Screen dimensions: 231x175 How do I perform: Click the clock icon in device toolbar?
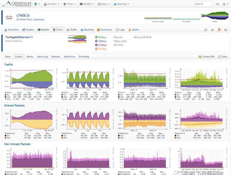click(212, 30)
